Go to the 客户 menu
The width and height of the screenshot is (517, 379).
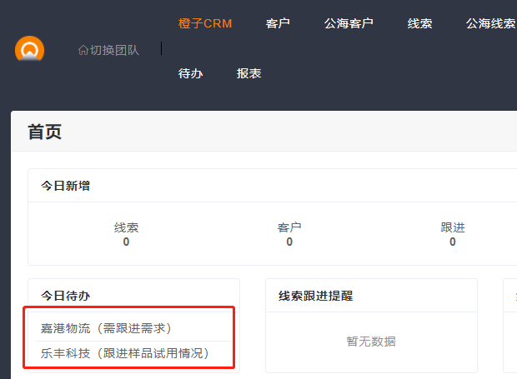pyautogui.click(x=278, y=23)
